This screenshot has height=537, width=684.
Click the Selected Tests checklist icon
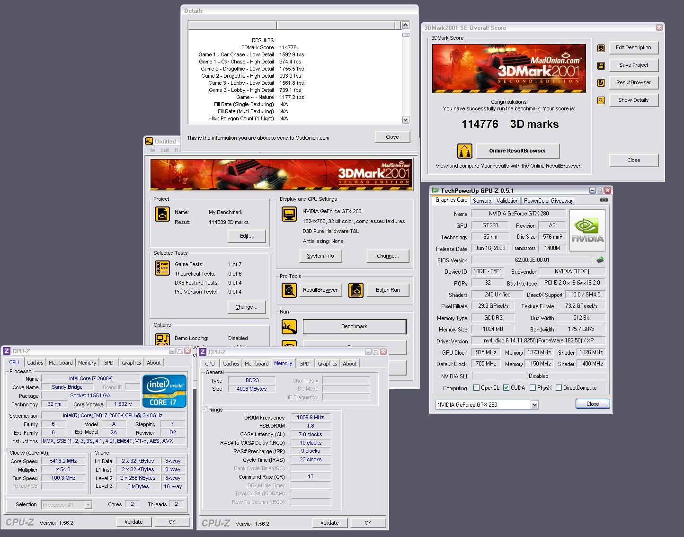[x=162, y=268]
